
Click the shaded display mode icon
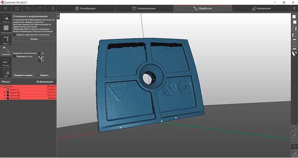294,53
